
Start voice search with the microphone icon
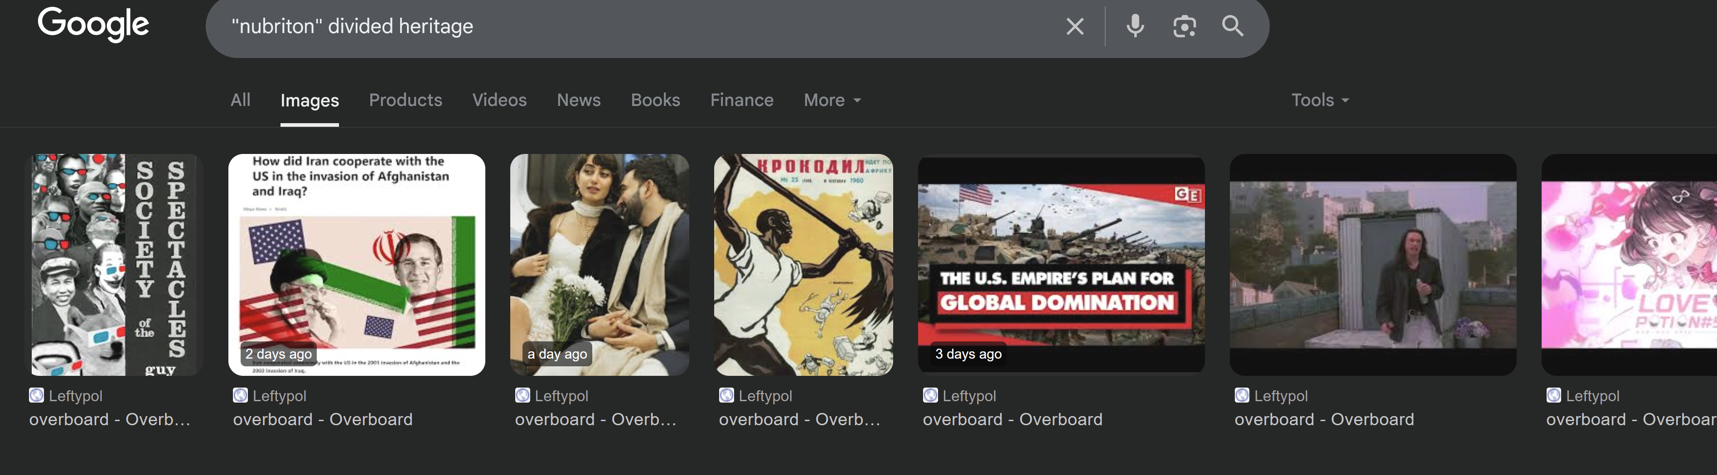click(1135, 26)
